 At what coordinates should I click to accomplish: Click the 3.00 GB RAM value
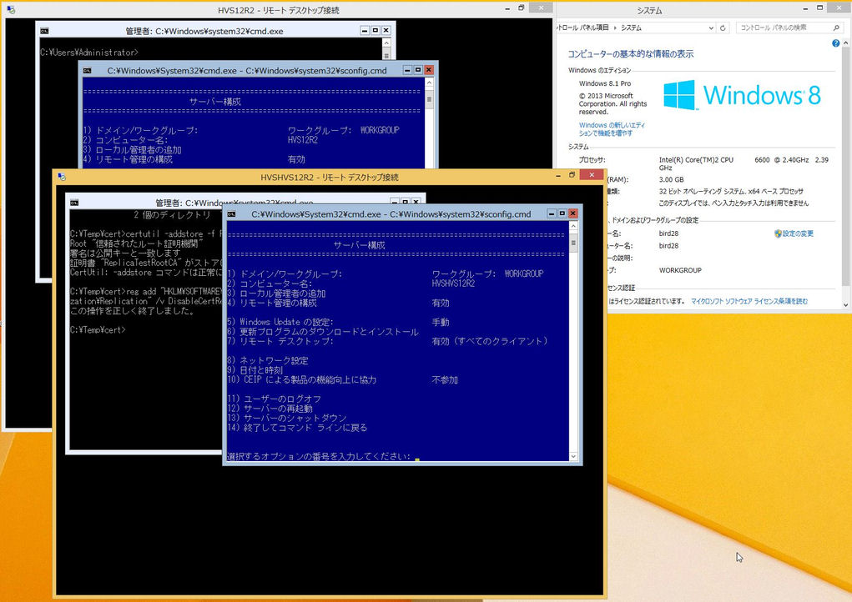pyautogui.click(x=671, y=179)
